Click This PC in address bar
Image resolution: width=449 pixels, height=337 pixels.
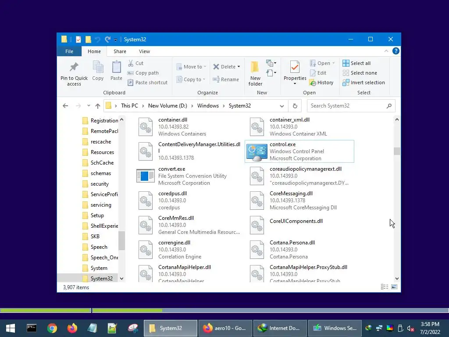(x=129, y=106)
